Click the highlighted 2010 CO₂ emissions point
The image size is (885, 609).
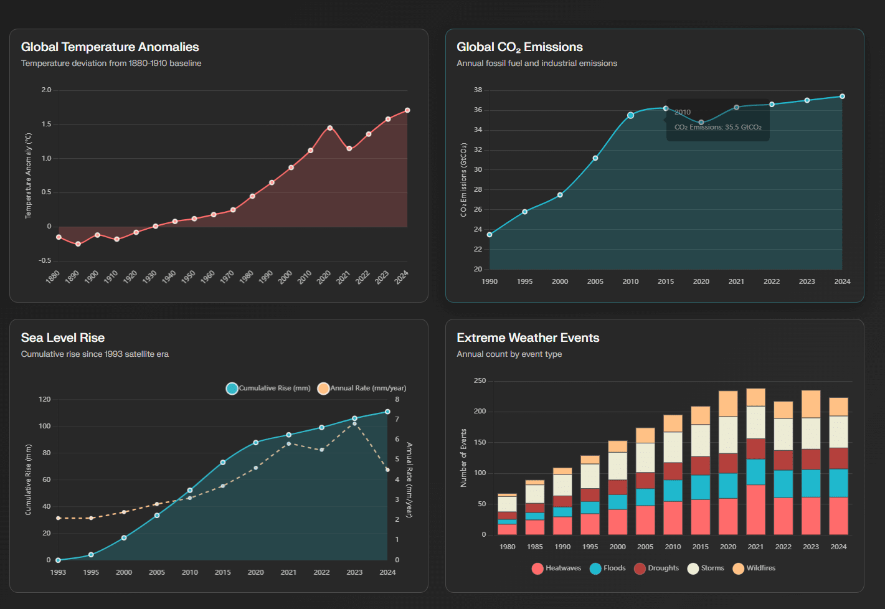[x=630, y=115]
